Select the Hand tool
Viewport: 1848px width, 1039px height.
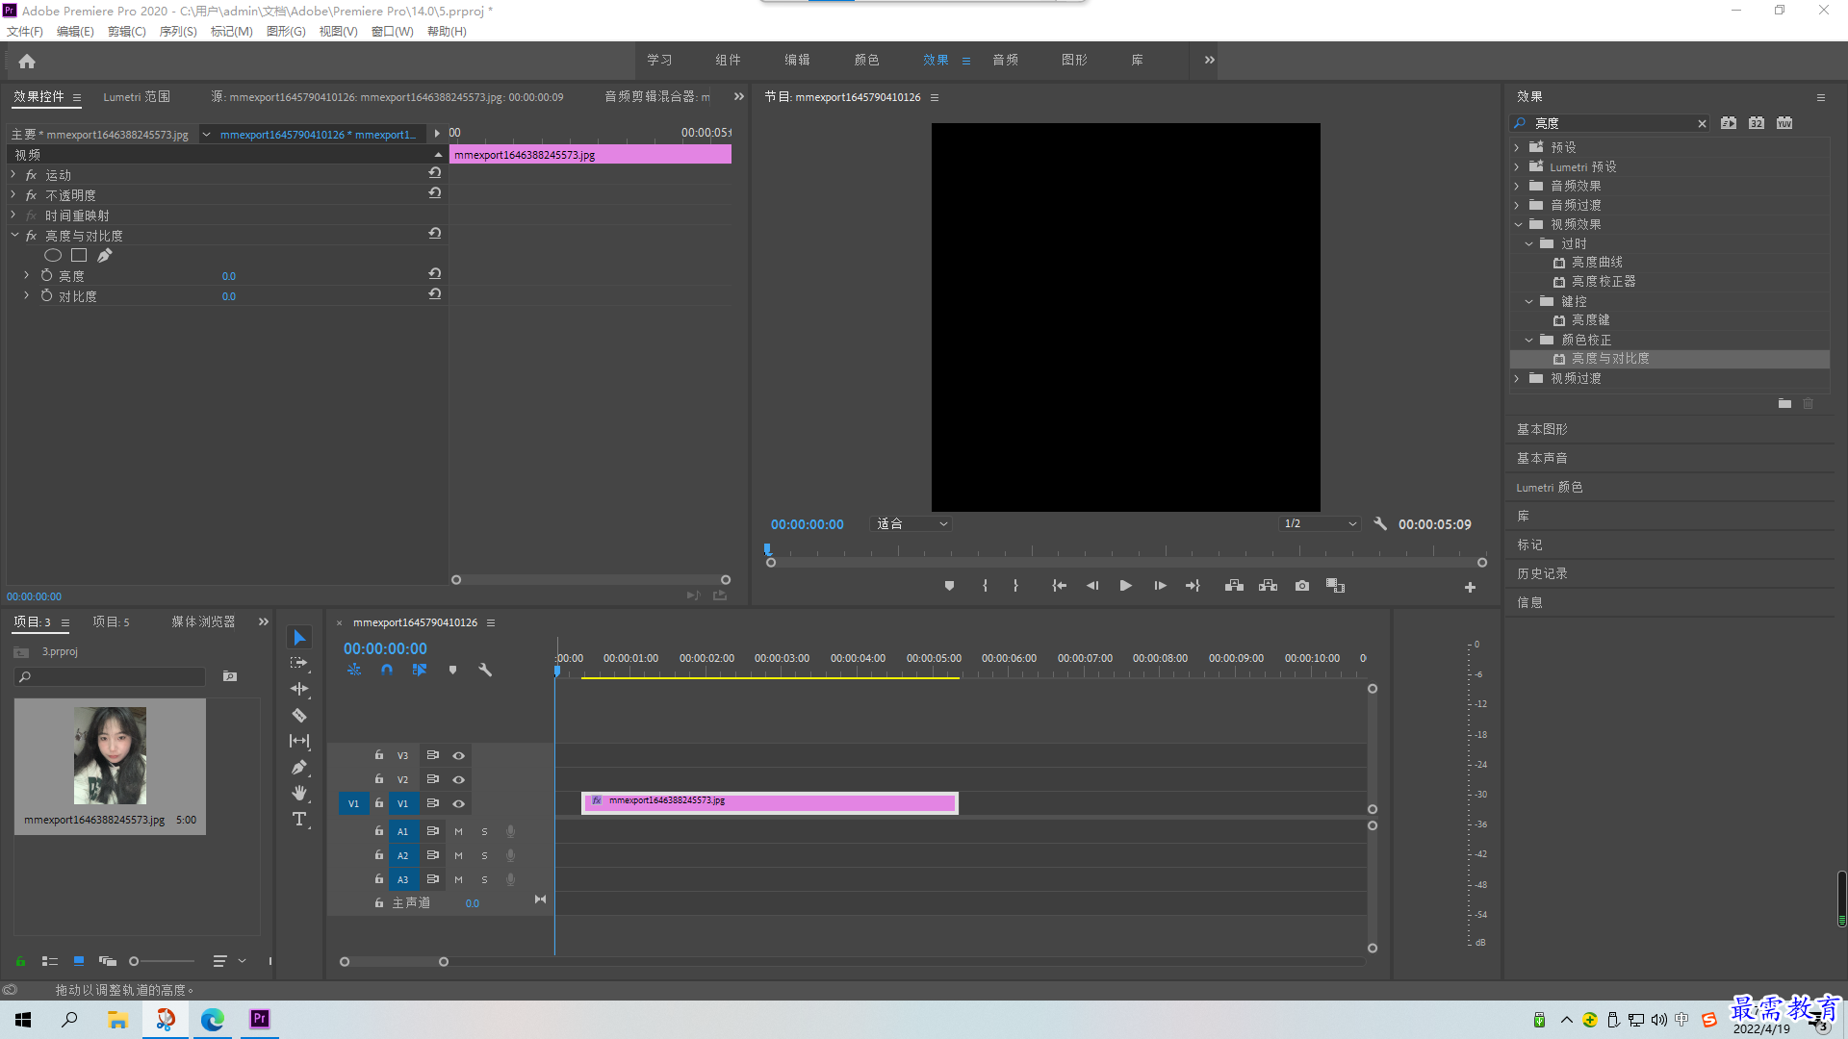(x=299, y=793)
